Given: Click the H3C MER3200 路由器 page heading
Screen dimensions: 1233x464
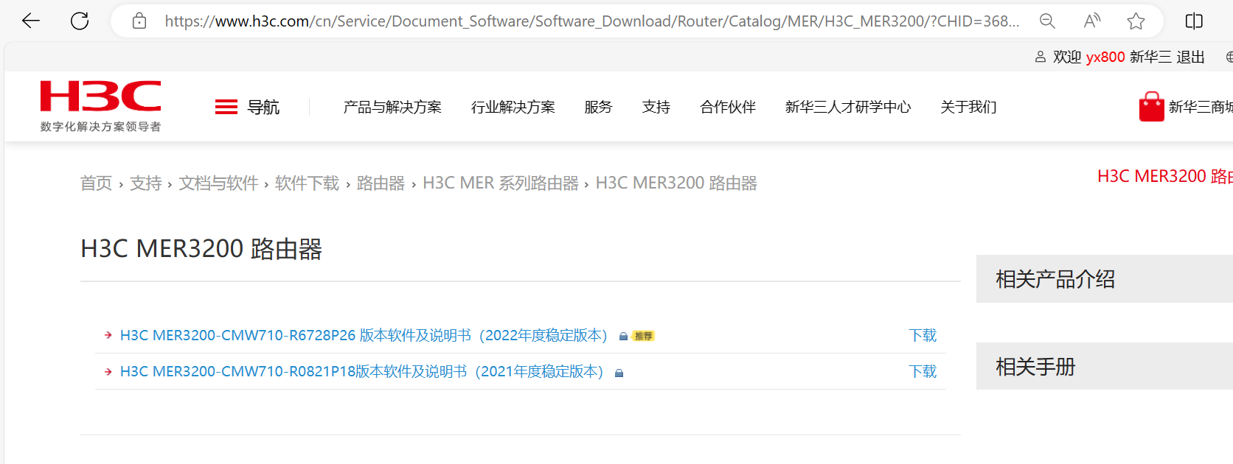Looking at the screenshot, I should 201,249.
